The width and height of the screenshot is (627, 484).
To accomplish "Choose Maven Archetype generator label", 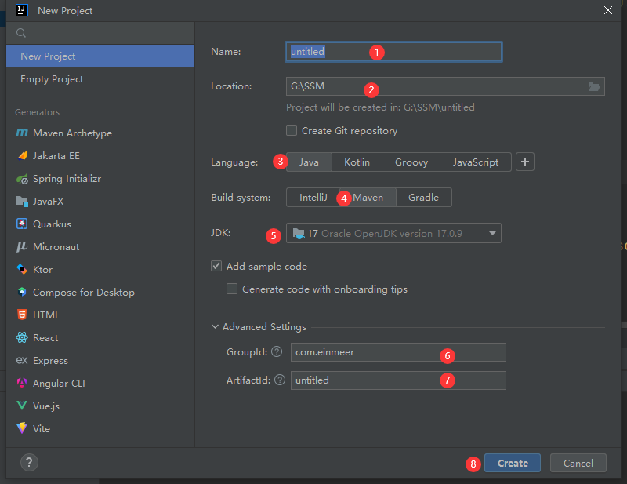I will tap(72, 133).
